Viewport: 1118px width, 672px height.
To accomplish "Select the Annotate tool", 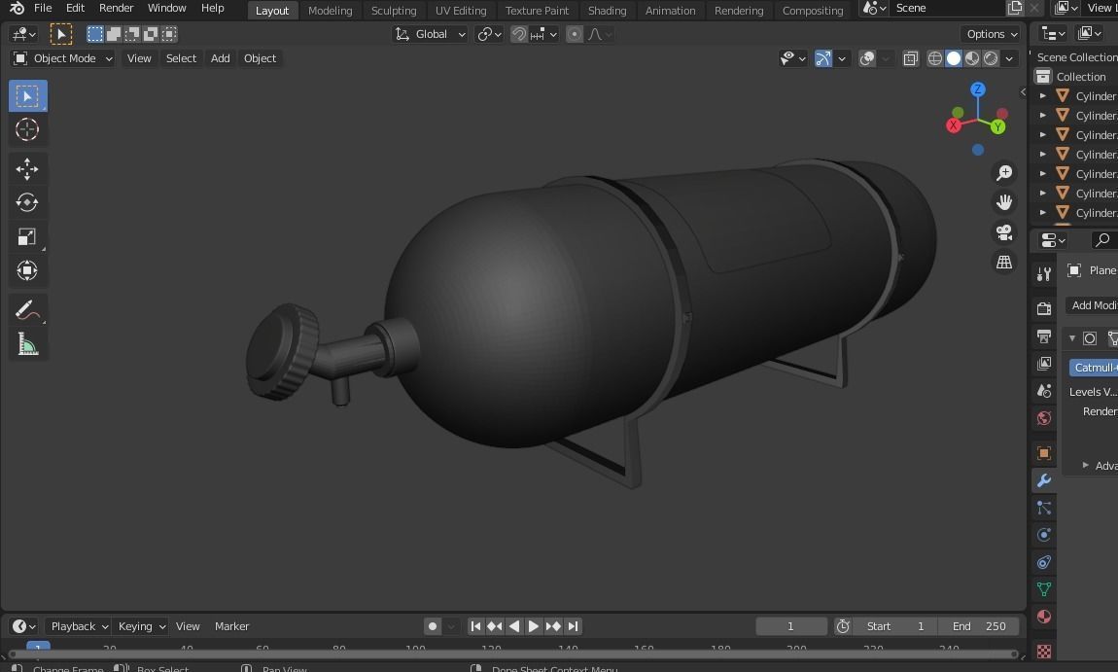I will [x=27, y=309].
